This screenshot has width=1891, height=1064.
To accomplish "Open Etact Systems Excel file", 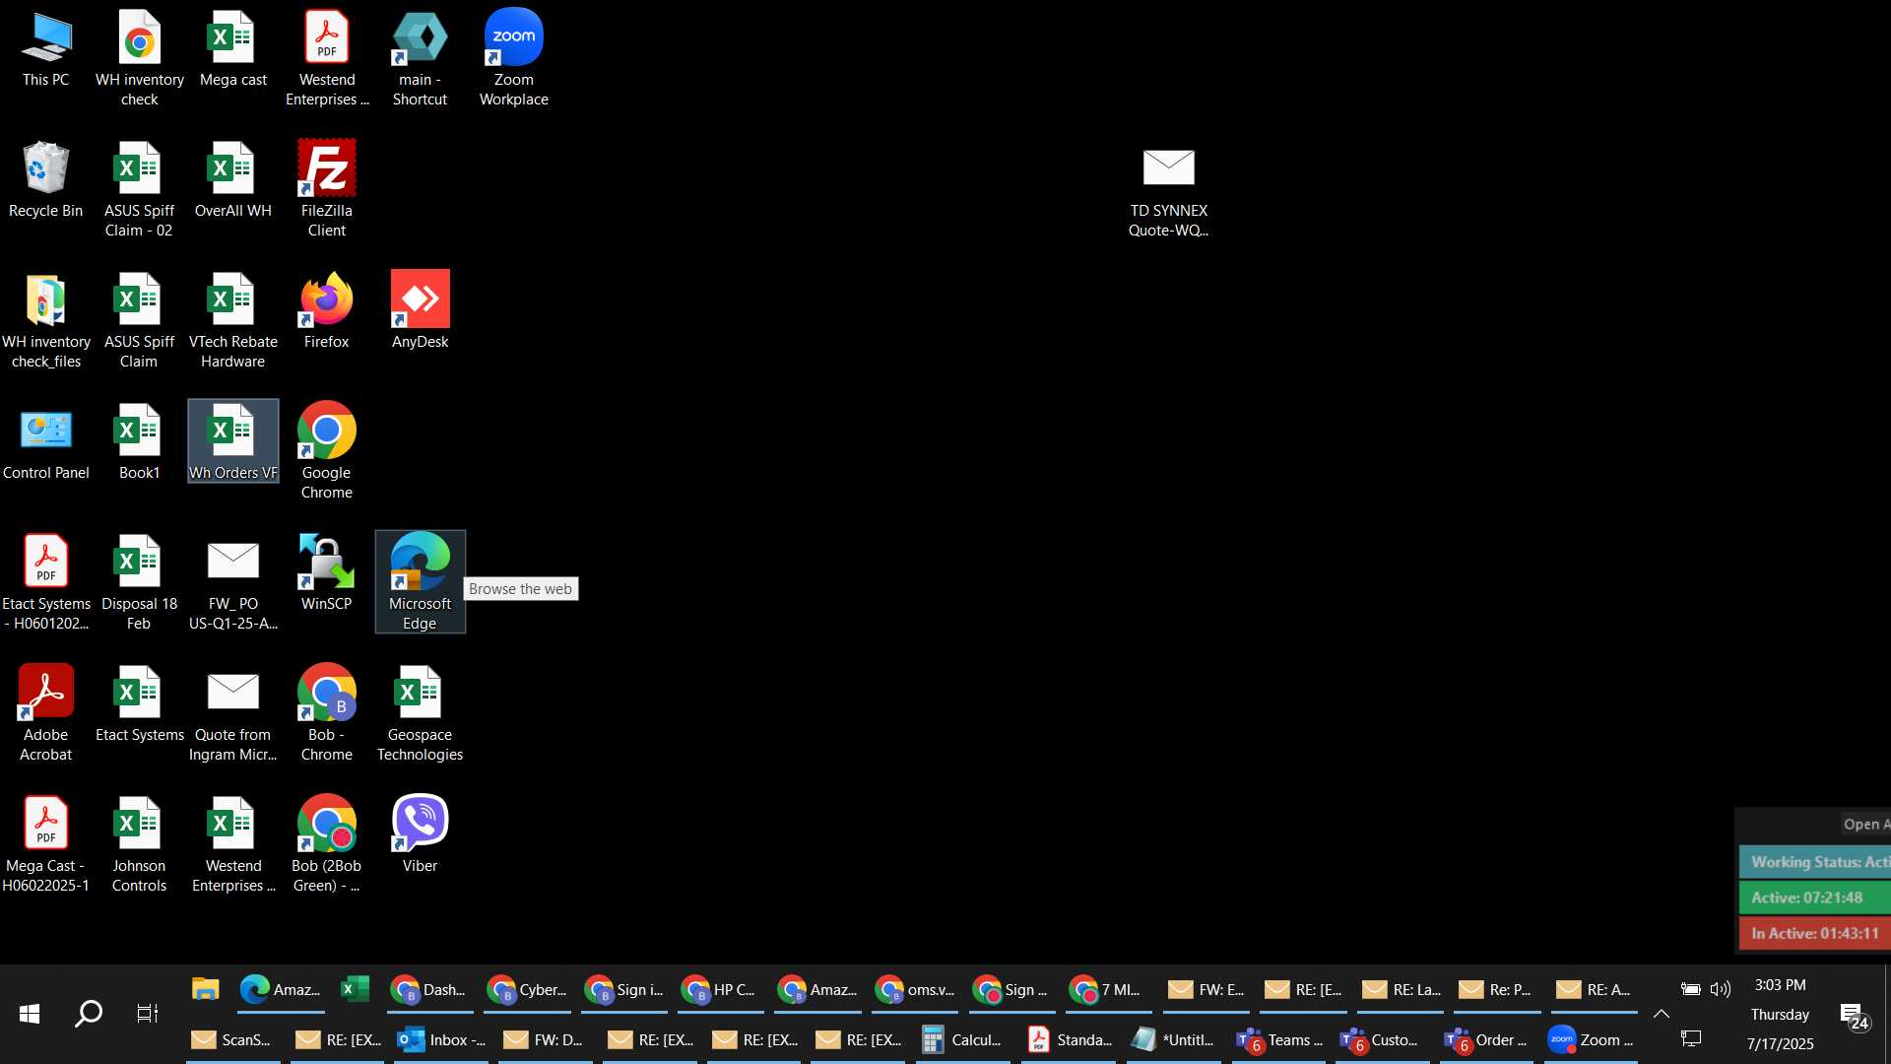I will (139, 704).
